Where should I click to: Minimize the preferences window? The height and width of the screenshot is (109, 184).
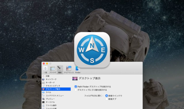[47, 64]
